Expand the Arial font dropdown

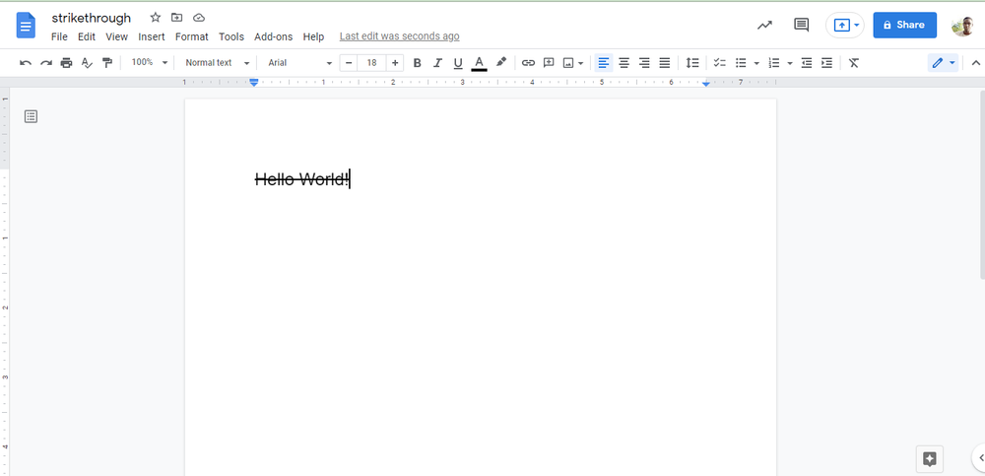[x=299, y=63]
